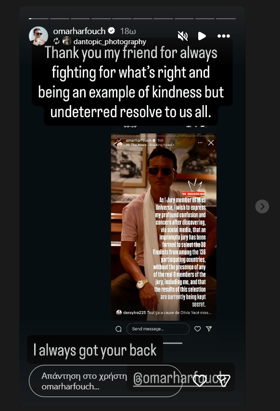The height and width of the screenshot is (411, 280).
Task: Click the reshare arrows icon
Action: tap(56, 41)
